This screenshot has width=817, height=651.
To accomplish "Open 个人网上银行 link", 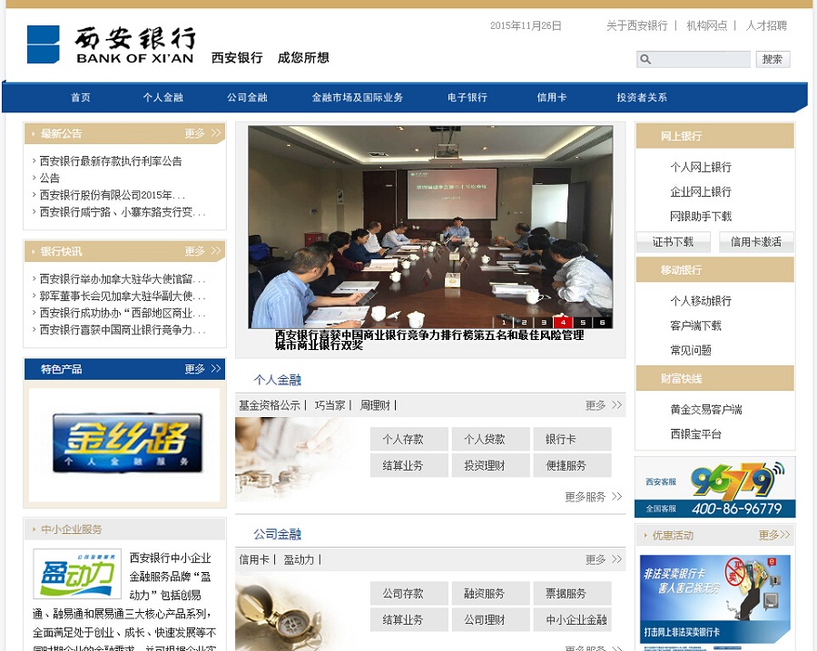I will coord(701,167).
